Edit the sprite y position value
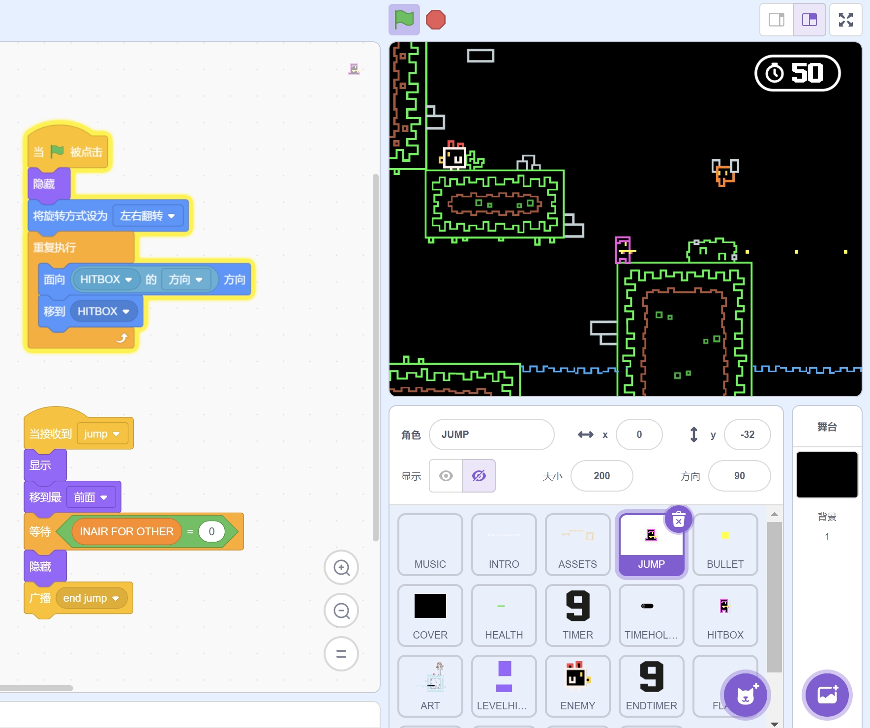 tap(748, 435)
